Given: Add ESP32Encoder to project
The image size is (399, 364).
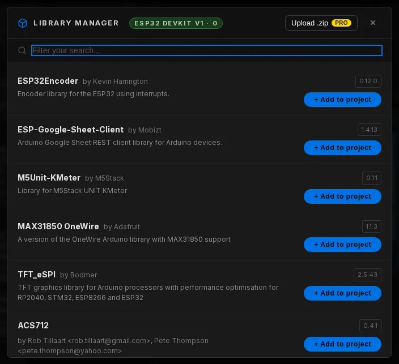Looking at the screenshot, I should pos(342,100).
